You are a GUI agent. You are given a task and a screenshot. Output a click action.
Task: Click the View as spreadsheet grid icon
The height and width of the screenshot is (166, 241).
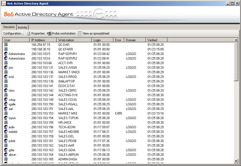(x=80, y=33)
